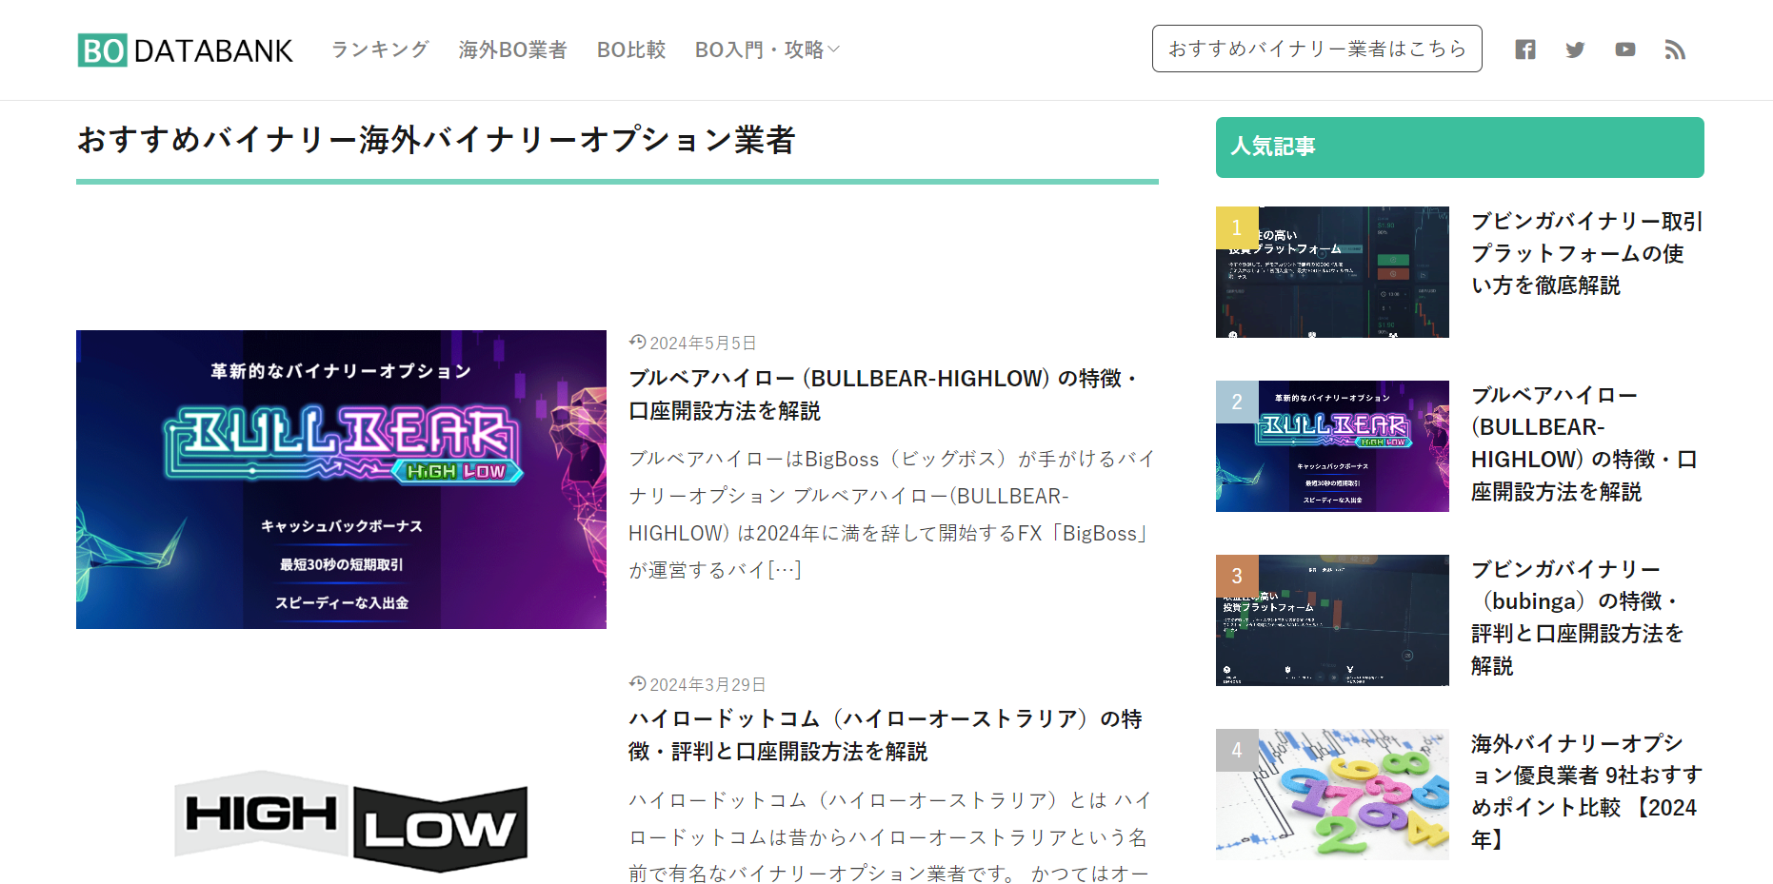1773x884 pixels.
Task: Open the Twitter social icon
Action: click(1575, 49)
